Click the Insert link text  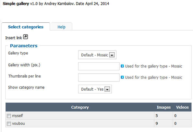[14, 38]
